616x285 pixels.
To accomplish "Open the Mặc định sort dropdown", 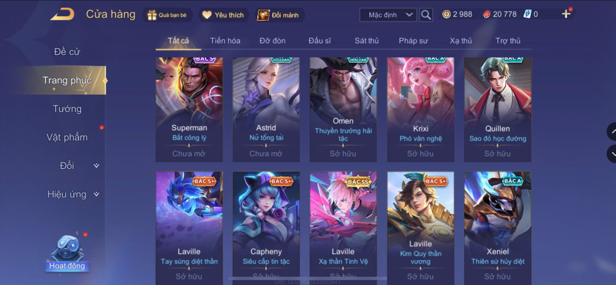I will pyautogui.click(x=388, y=15).
